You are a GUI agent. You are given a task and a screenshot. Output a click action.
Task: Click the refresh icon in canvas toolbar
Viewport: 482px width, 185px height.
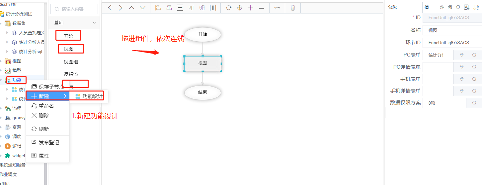tap(228, 8)
